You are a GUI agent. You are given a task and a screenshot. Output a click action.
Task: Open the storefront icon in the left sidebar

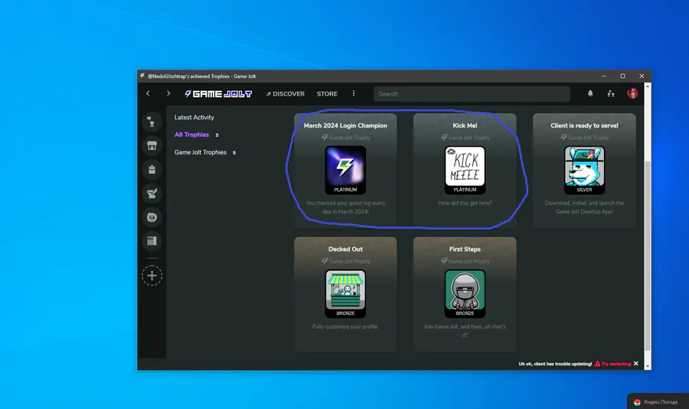click(x=152, y=146)
